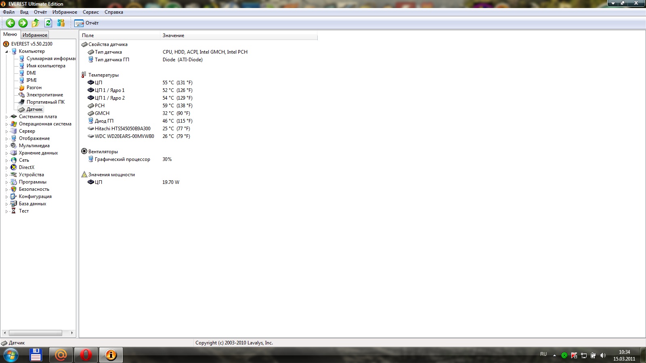
Task: Click the Температуры thermometer icon
Action: (84, 75)
